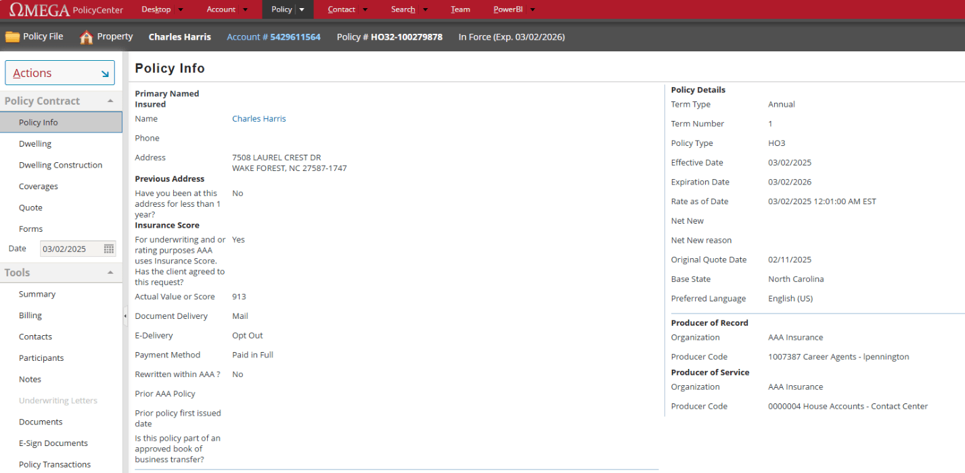Click the HO3 policy type value

777,143
